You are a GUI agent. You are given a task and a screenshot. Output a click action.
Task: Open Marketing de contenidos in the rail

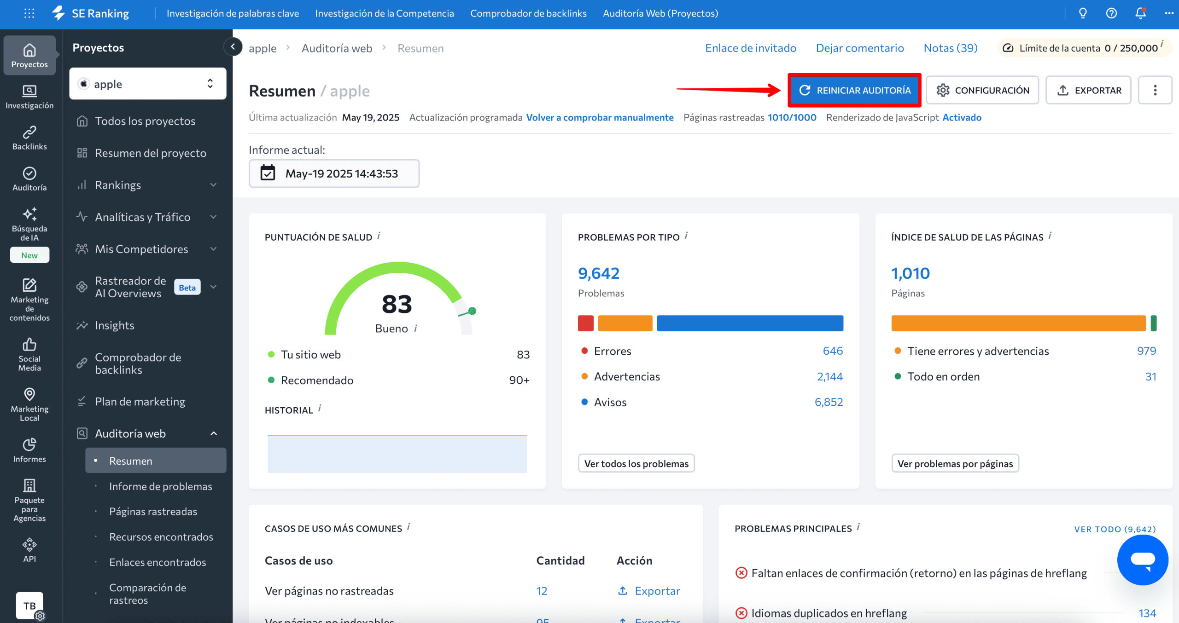pos(29,300)
